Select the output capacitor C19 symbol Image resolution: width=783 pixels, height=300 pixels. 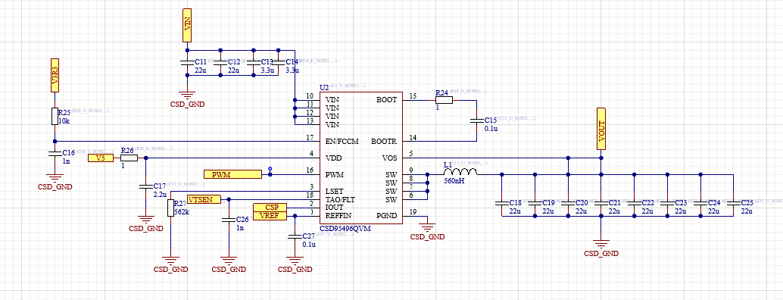[535, 203]
